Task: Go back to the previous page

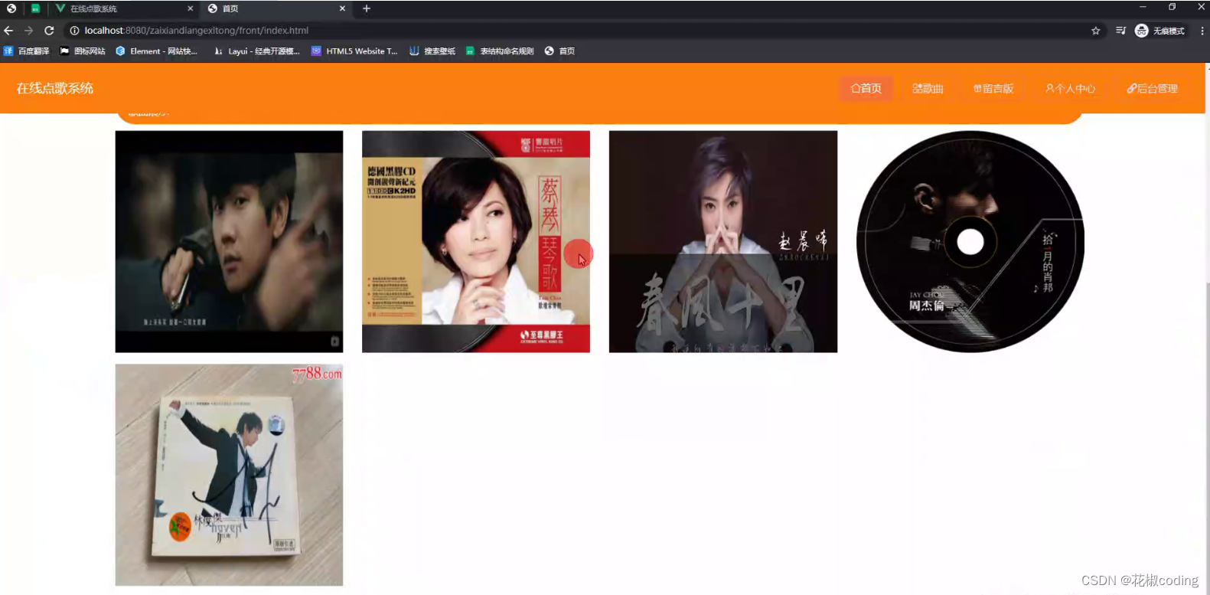Action: tap(8, 31)
